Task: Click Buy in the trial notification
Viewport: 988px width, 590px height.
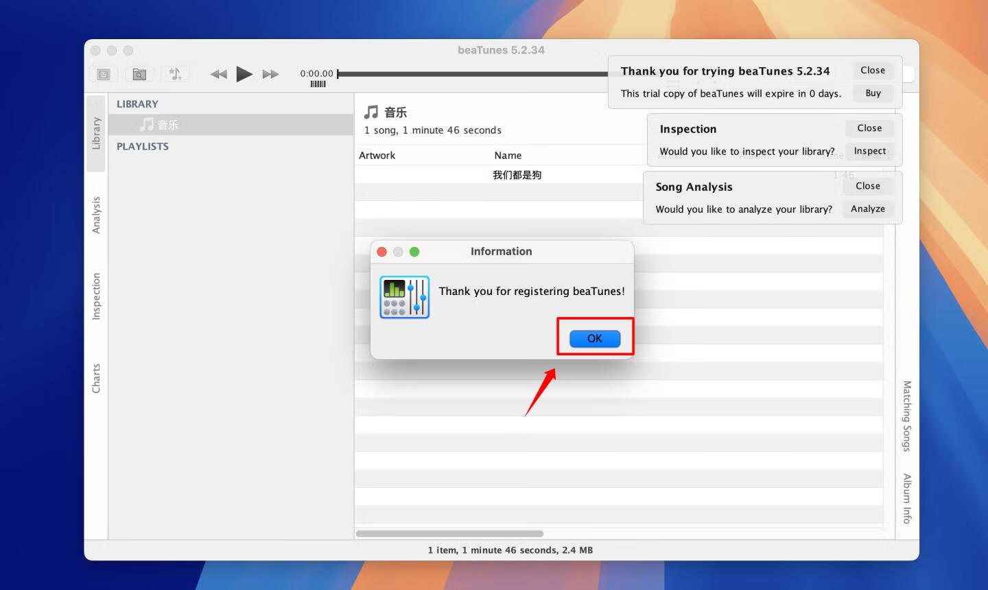Action: (873, 93)
